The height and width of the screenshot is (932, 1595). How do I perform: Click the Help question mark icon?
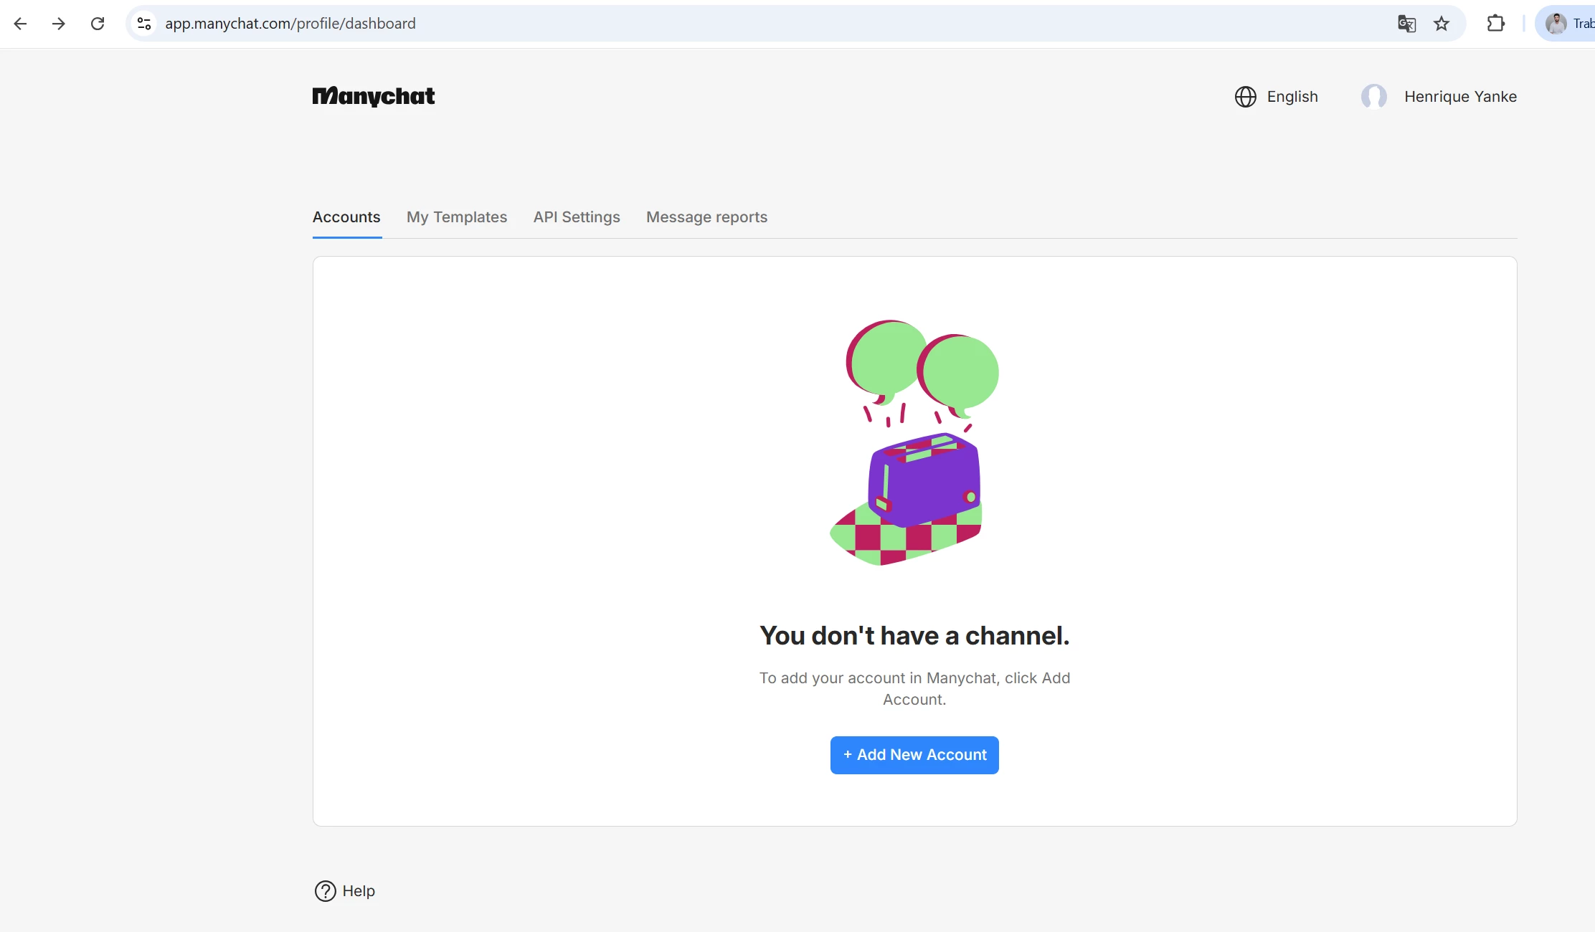point(326,891)
